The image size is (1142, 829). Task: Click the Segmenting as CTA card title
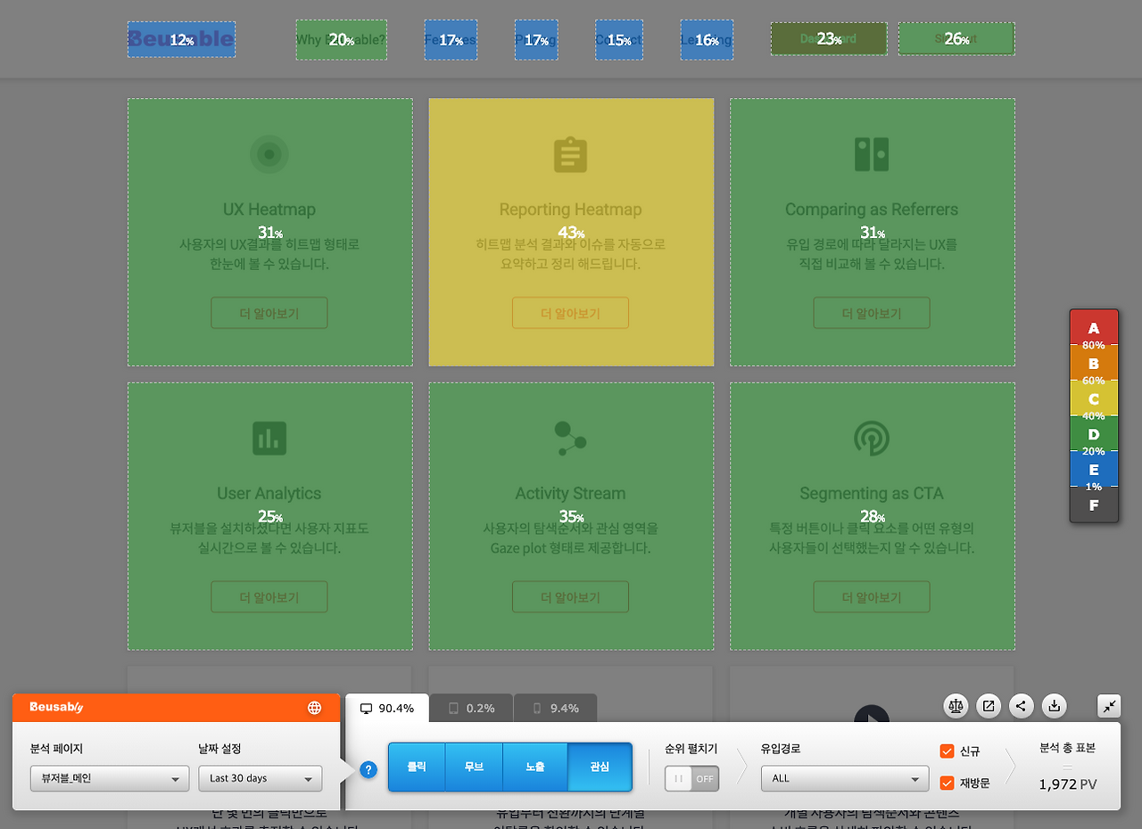point(872,494)
